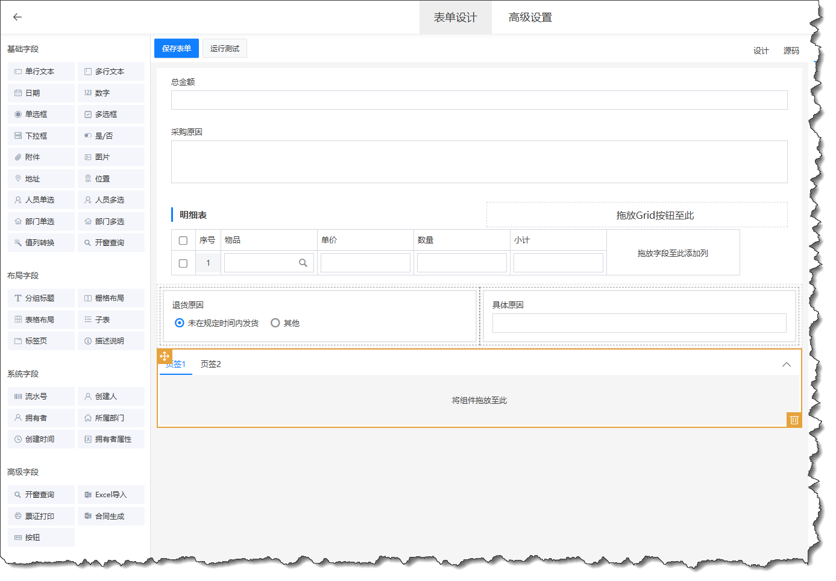Select the 票证打印 advanced field
The image size is (836, 581).
pos(41,517)
